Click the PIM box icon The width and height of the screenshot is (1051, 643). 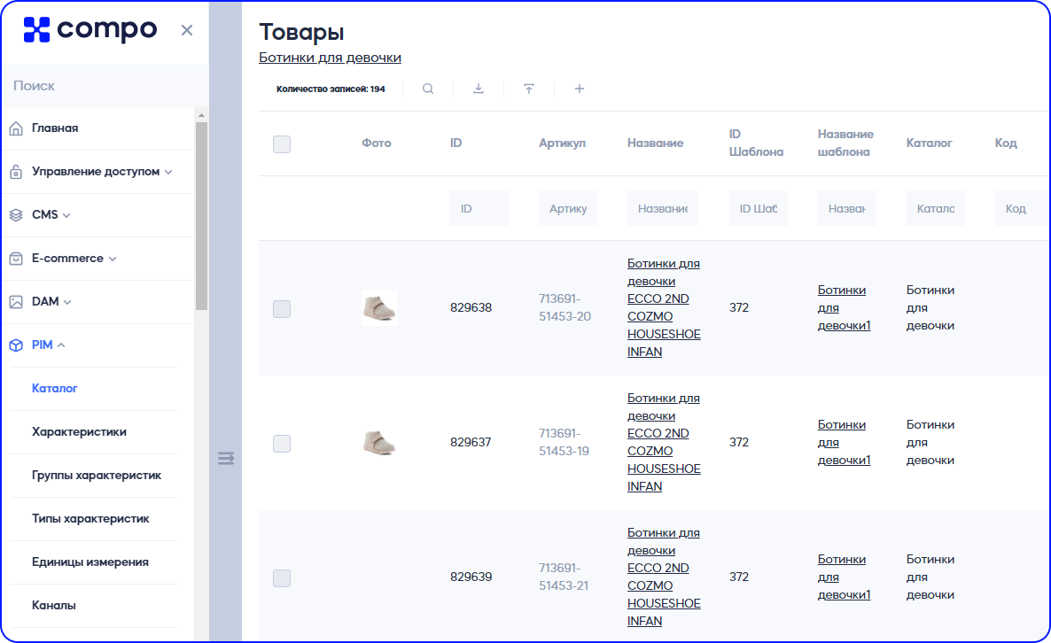16,345
